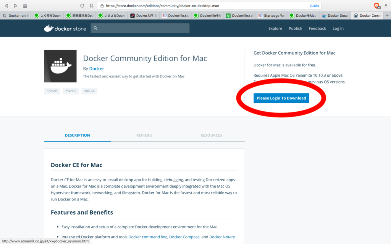Click the search magnifier in the store search bar
Image resolution: width=391 pixels, height=244 pixels.
click(95, 28)
